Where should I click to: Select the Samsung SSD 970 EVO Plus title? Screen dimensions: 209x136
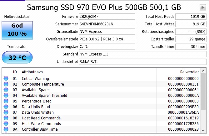point(104,7)
